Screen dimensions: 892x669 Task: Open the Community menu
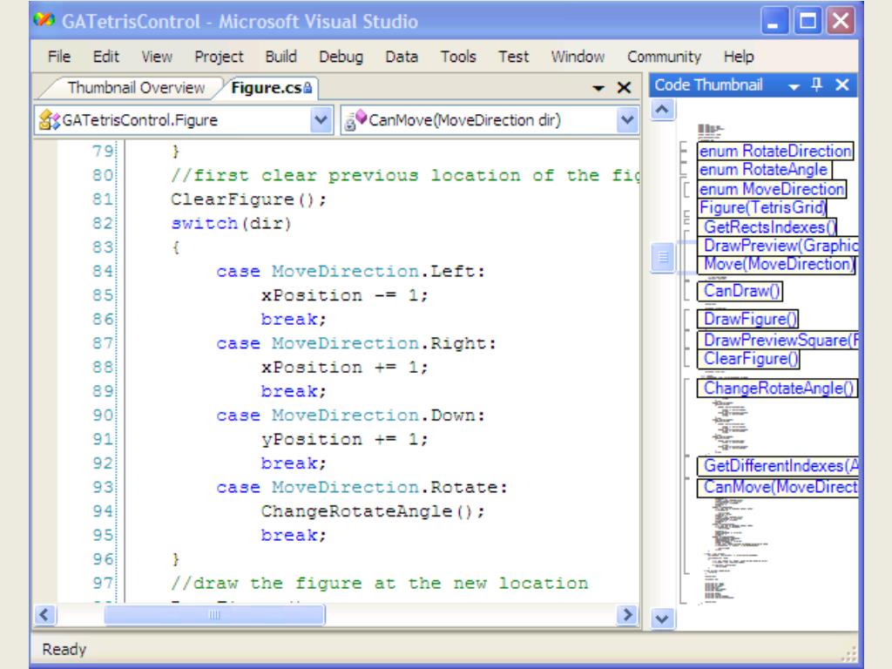click(x=664, y=57)
